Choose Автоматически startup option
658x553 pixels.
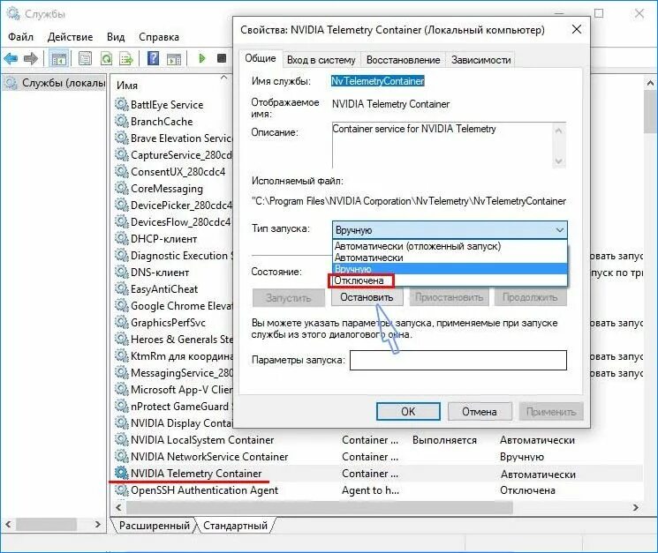(450, 258)
